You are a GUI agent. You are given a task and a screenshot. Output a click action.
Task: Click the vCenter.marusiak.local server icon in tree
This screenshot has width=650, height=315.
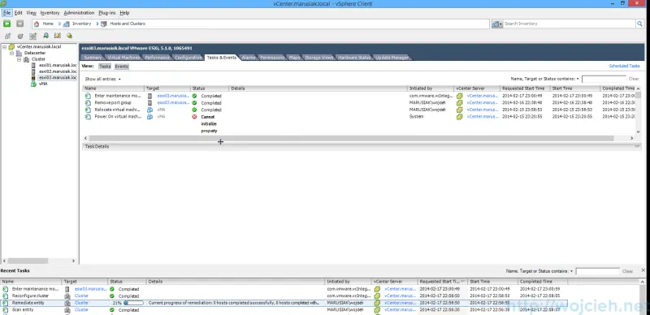[x=11, y=47]
